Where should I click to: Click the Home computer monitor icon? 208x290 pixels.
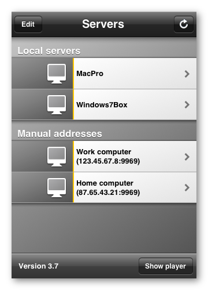(x=57, y=187)
